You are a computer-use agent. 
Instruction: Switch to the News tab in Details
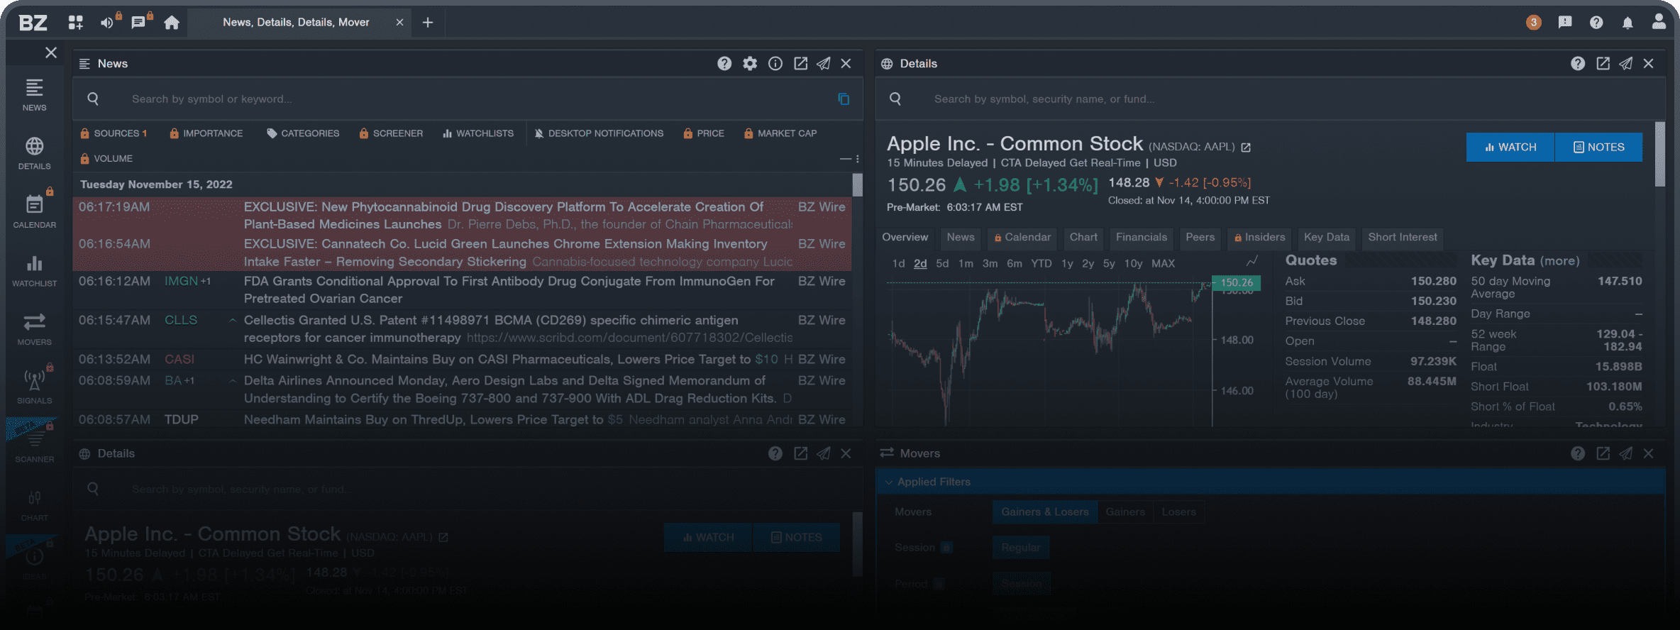pos(961,238)
